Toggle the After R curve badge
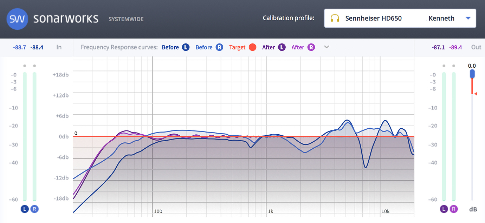 311,47
